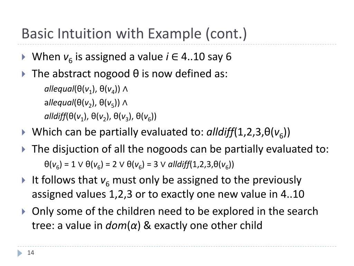Click the arrow bullet before 'Only some of the children'
This screenshot has height=266, width=354.
point(24,212)
